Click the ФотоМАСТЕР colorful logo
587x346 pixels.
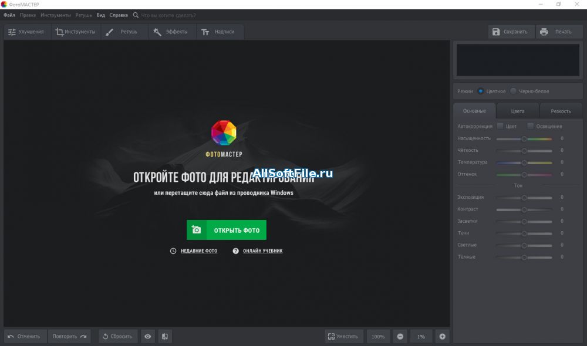point(224,133)
